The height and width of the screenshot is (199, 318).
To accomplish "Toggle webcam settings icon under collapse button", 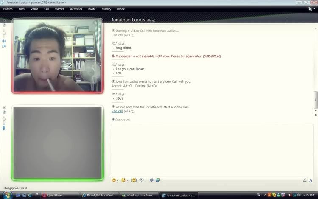I will (x=4, y=112).
